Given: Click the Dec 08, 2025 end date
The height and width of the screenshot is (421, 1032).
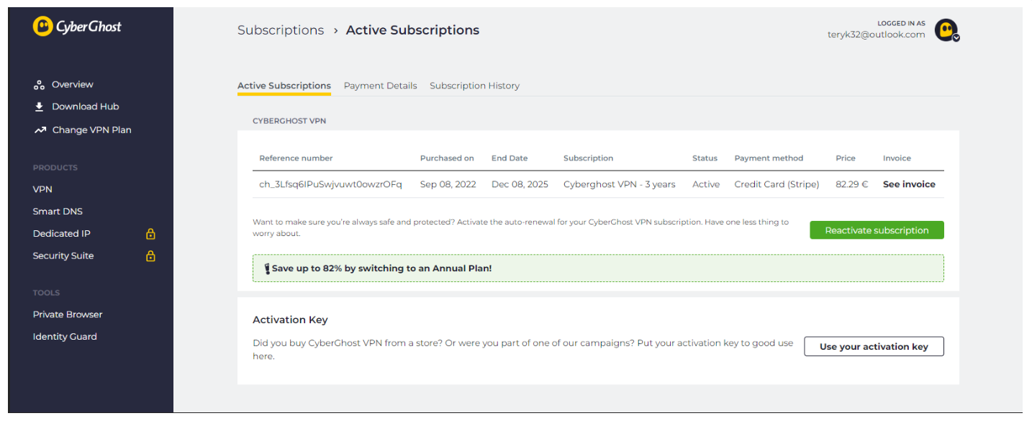Looking at the screenshot, I should coord(520,184).
